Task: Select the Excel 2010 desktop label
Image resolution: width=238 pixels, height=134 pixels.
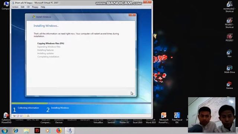Action: pos(138,121)
